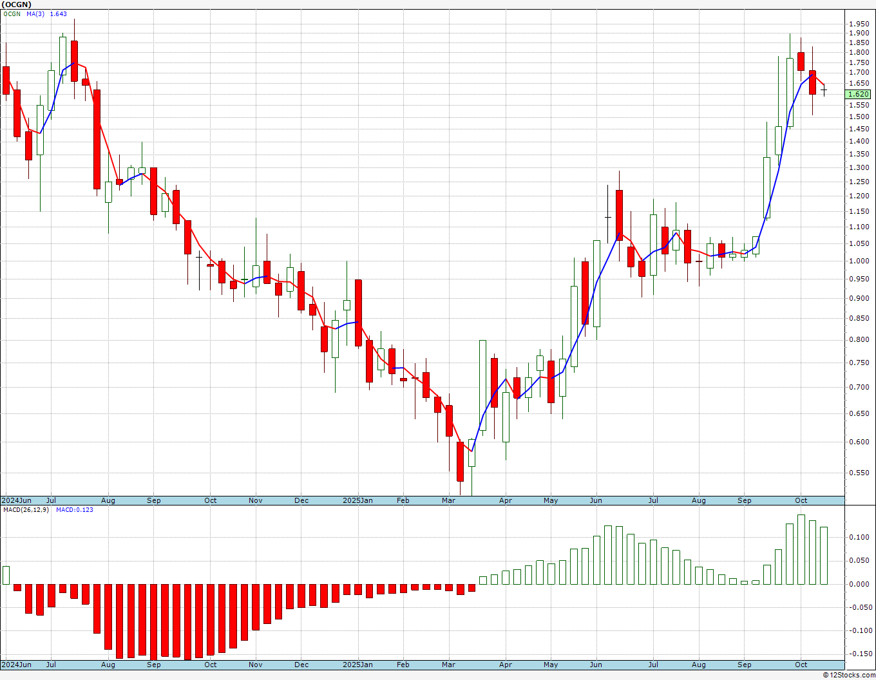
Task: Click Feb on the MACD panel time axis
Action: pyautogui.click(x=403, y=665)
